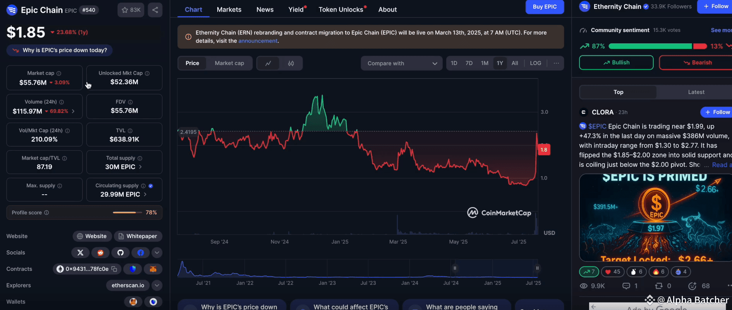The width and height of the screenshot is (732, 310).
Task: Open the GitHub social link
Action: 120,253
